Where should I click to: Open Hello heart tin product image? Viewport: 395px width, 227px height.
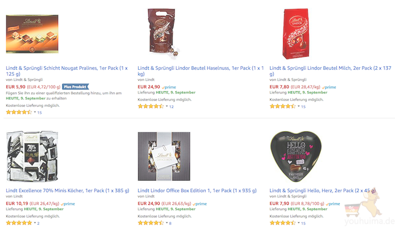(x=296, y=156)
